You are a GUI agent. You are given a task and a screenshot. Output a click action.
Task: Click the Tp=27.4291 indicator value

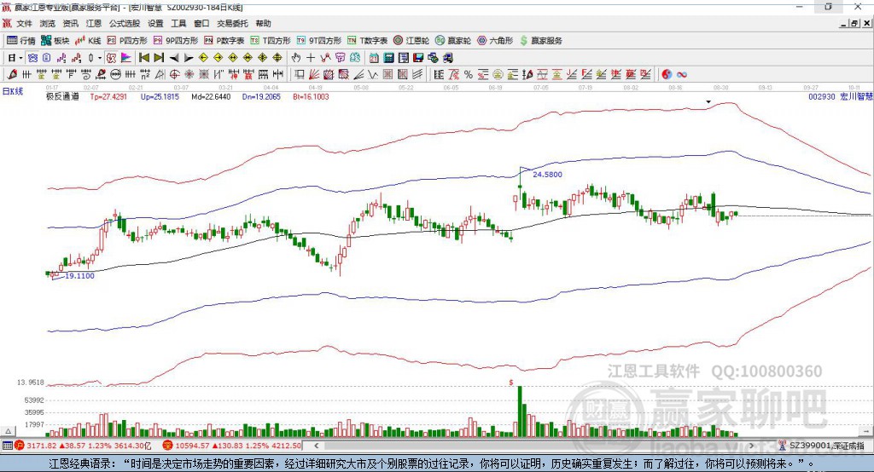[x=108, y=96]
